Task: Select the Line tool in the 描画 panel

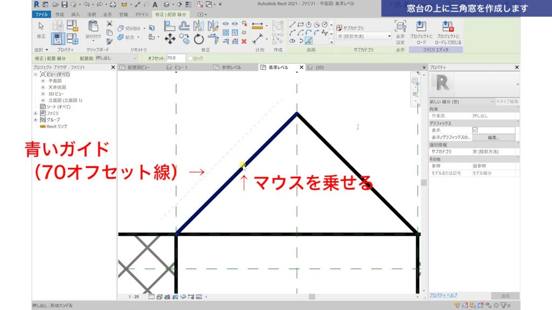Action: [x=292, y=24]
